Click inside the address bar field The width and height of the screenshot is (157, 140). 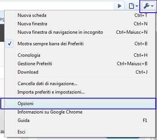tap(57, 6)
